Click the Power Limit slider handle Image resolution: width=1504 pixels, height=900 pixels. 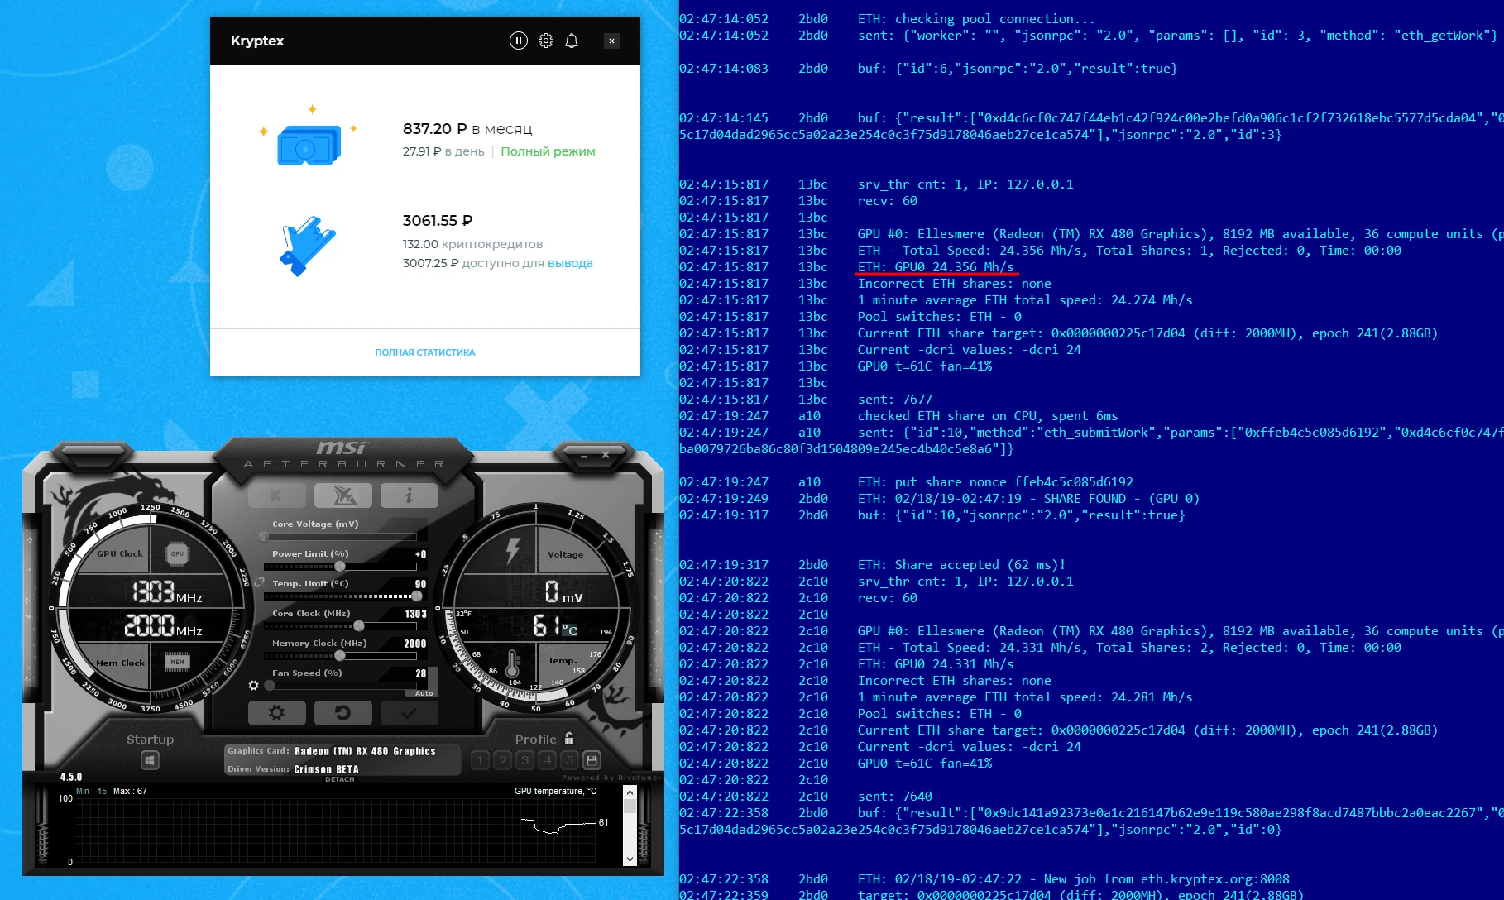(x=339, y=567)
